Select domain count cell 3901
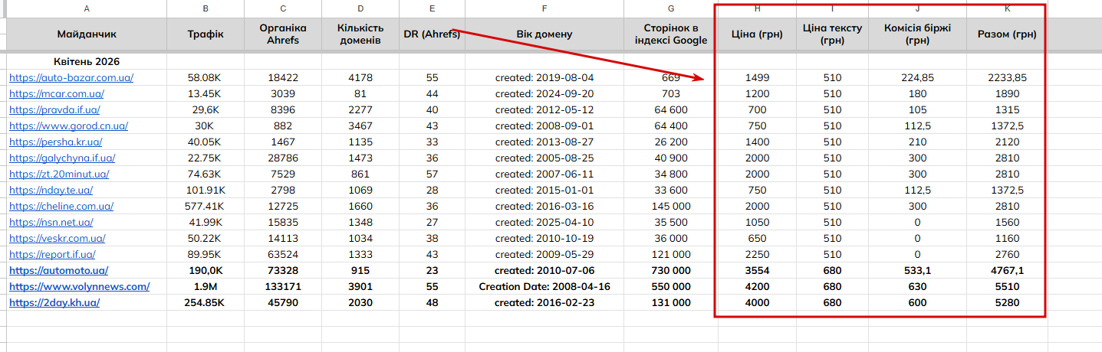The image size is (1102, 352). tap(360, 287)
